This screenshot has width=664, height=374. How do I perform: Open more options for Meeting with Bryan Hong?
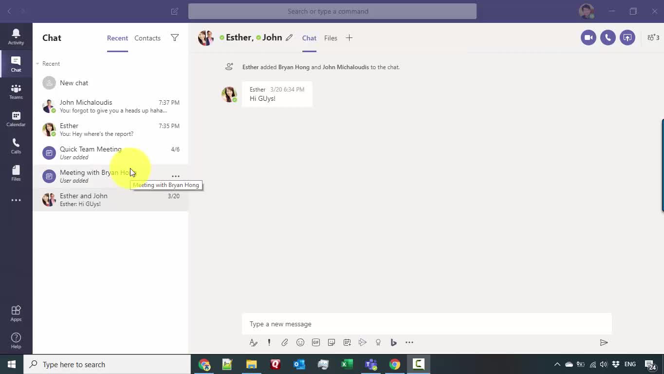(175, 176)
